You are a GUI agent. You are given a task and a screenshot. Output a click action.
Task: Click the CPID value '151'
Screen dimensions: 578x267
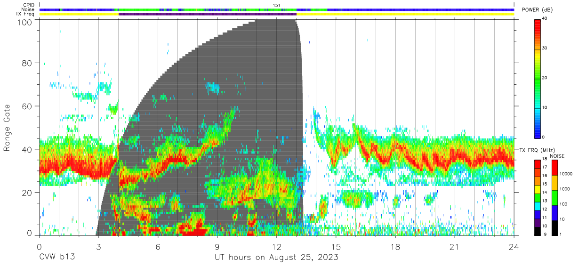277,5
